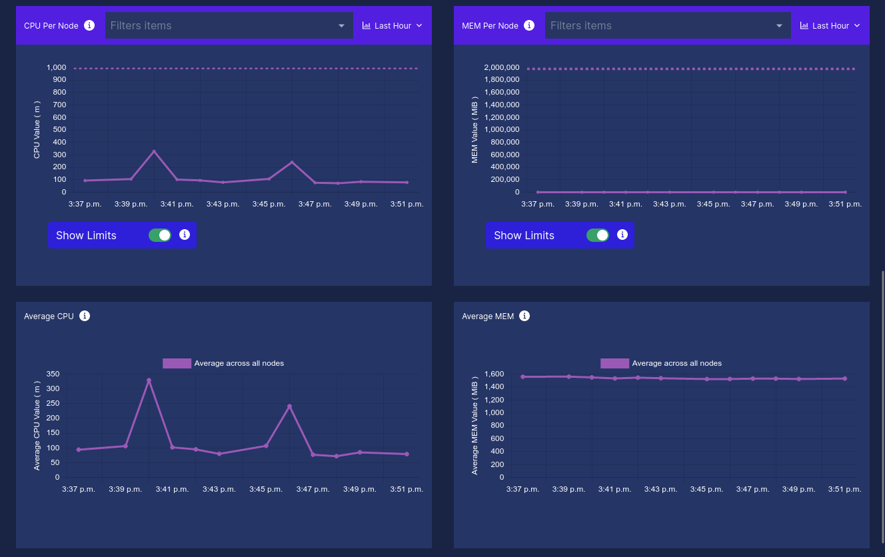Click chart icon in MEM Last Hour selector
885x557 pixels.
(x=804, y=25)
